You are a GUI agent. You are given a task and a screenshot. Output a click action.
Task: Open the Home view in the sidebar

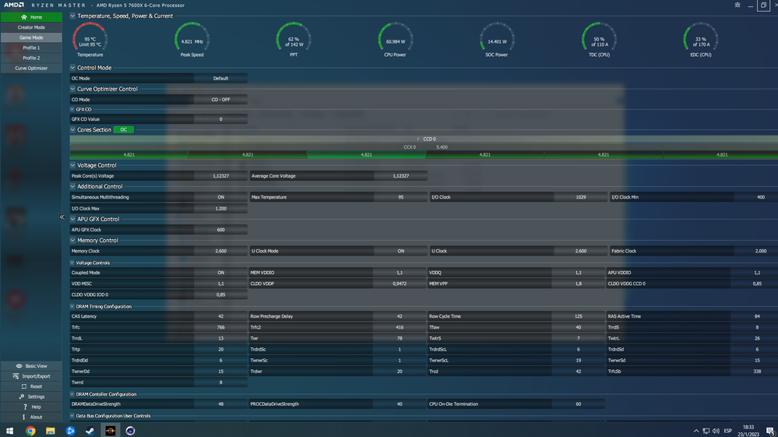[31, 17]
